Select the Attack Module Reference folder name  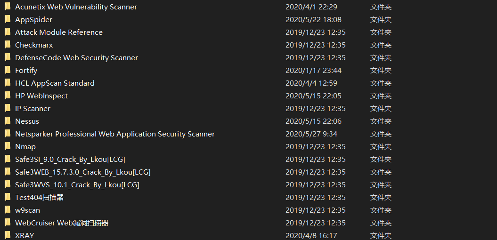[58, 32]
